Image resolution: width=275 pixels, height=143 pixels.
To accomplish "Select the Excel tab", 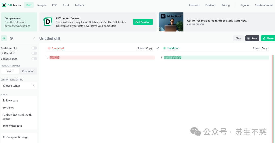I will point(66,5).
